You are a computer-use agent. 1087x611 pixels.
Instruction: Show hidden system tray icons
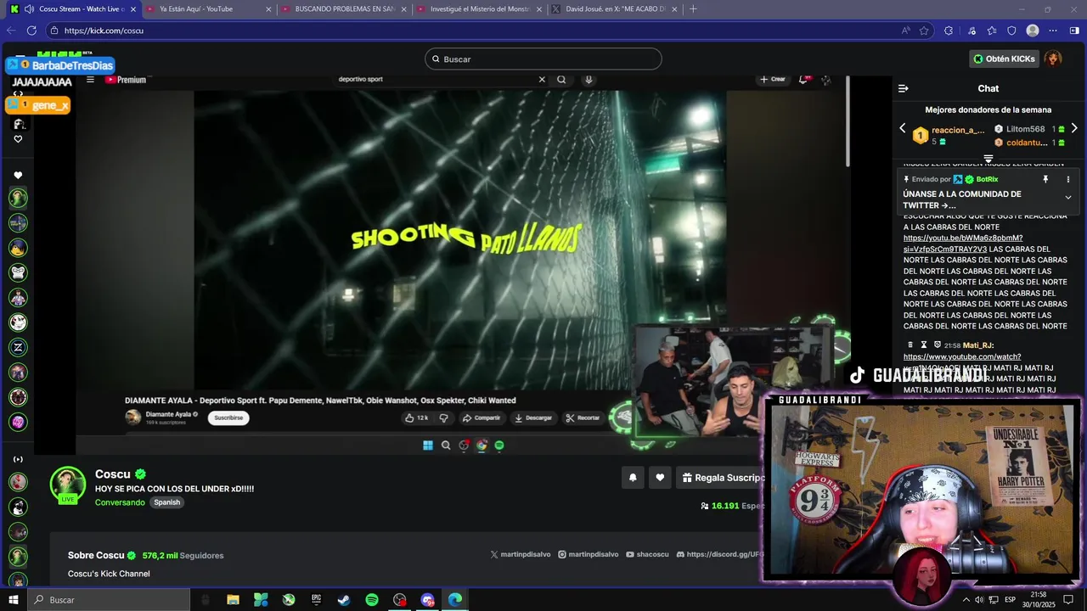[x=966, y=600]
